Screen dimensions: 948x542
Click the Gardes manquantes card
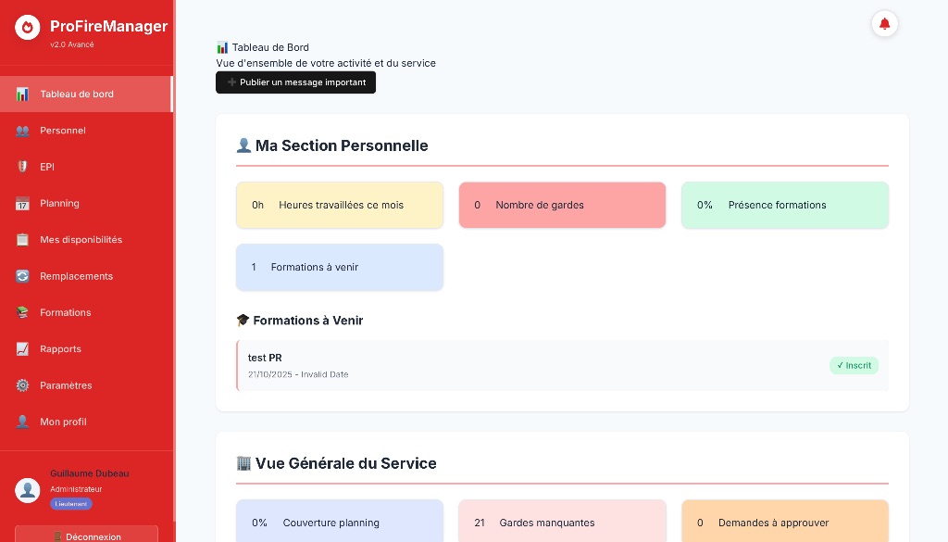(562, 523)
